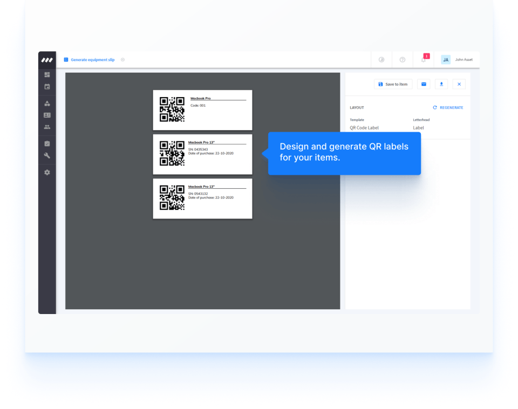Open the people group icon in sidebar
Image resolution: width=518 pixels, height=409 pixels.
click(47, 127)
